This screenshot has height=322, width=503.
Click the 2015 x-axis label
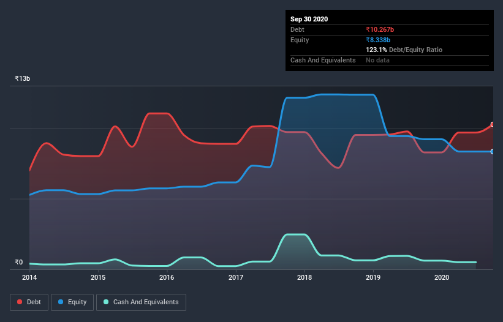(98, 277)
